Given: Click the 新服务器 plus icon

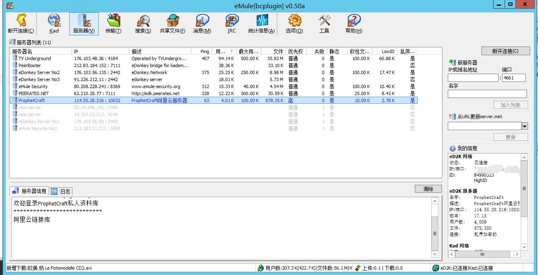Looking at the screenshot, I should coord(452,62).
